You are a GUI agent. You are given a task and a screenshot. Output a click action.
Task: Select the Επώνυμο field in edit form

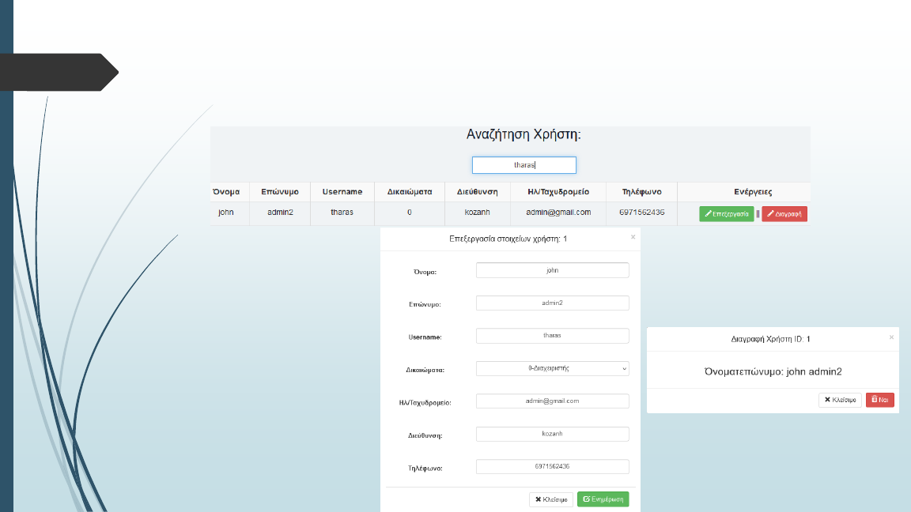[x=552, y=303]
